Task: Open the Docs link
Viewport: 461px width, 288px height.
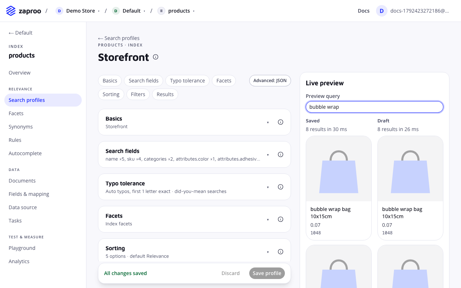Action: point(364,11)
